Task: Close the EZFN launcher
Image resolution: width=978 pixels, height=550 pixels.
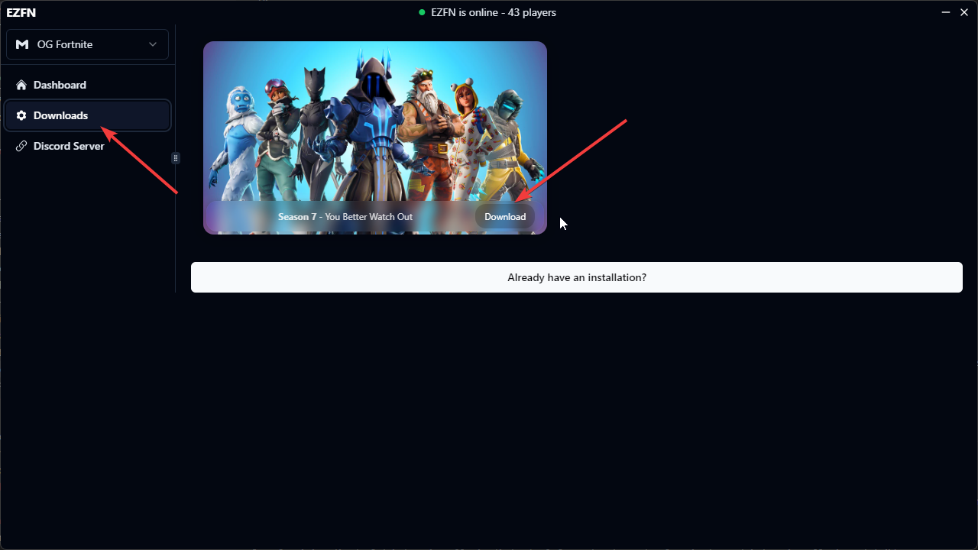Action: [x=964, y=12]
